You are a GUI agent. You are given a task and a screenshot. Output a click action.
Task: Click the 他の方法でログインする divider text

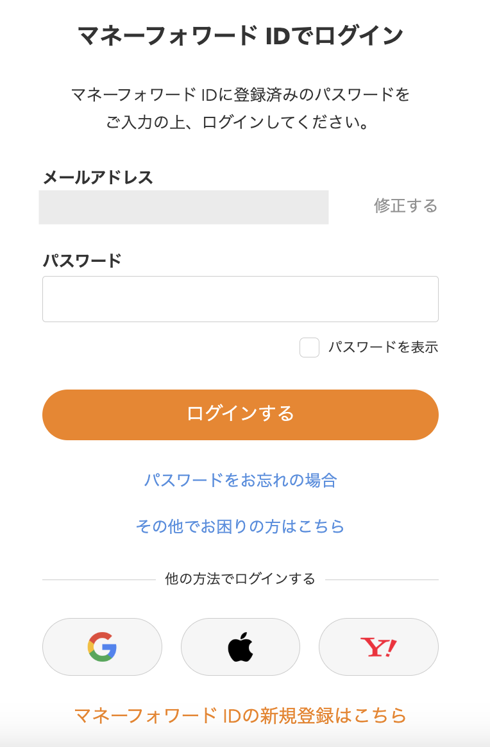pos(240,579)
